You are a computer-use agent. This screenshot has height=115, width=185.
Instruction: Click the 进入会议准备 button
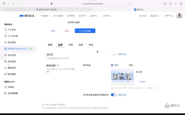[x=85, y=31]
